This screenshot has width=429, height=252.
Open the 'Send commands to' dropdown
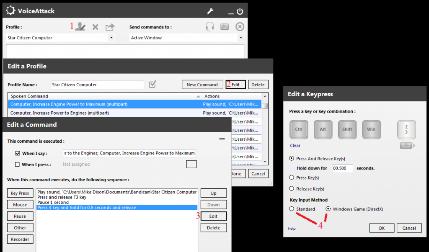coord(241,38)
